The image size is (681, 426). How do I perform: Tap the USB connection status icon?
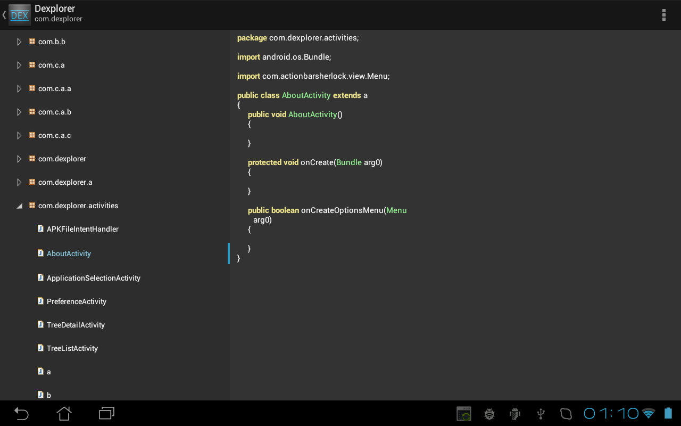541,414
